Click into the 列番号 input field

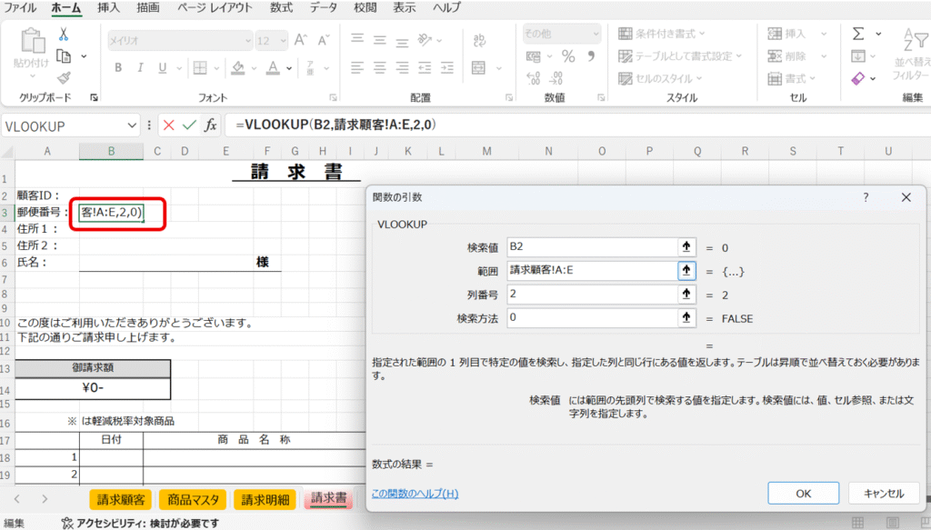tap(591, 294)
